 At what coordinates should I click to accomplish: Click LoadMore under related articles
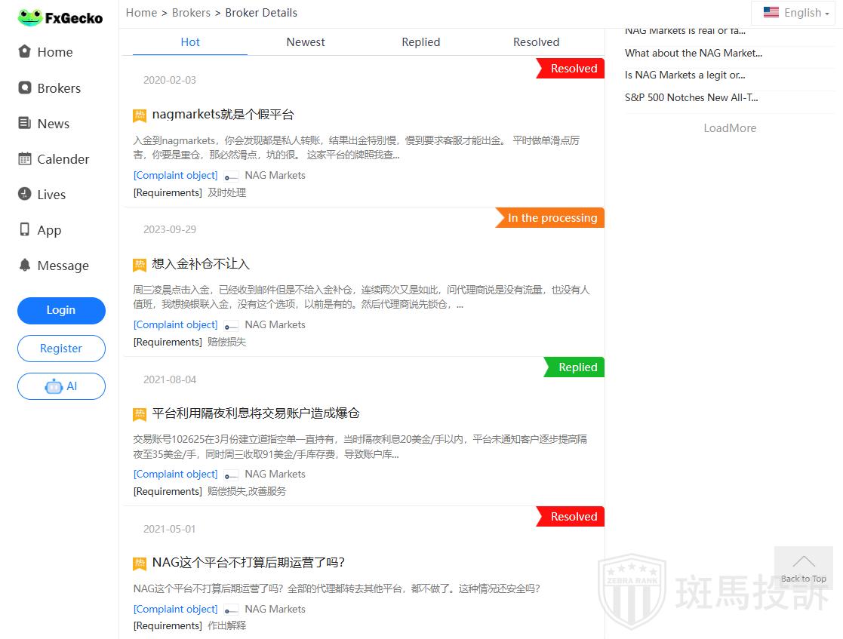[x=730, y=128]
